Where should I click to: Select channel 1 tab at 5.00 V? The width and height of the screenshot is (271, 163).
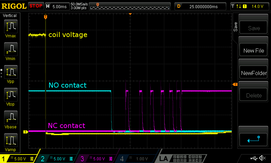(x=19, y=159)
